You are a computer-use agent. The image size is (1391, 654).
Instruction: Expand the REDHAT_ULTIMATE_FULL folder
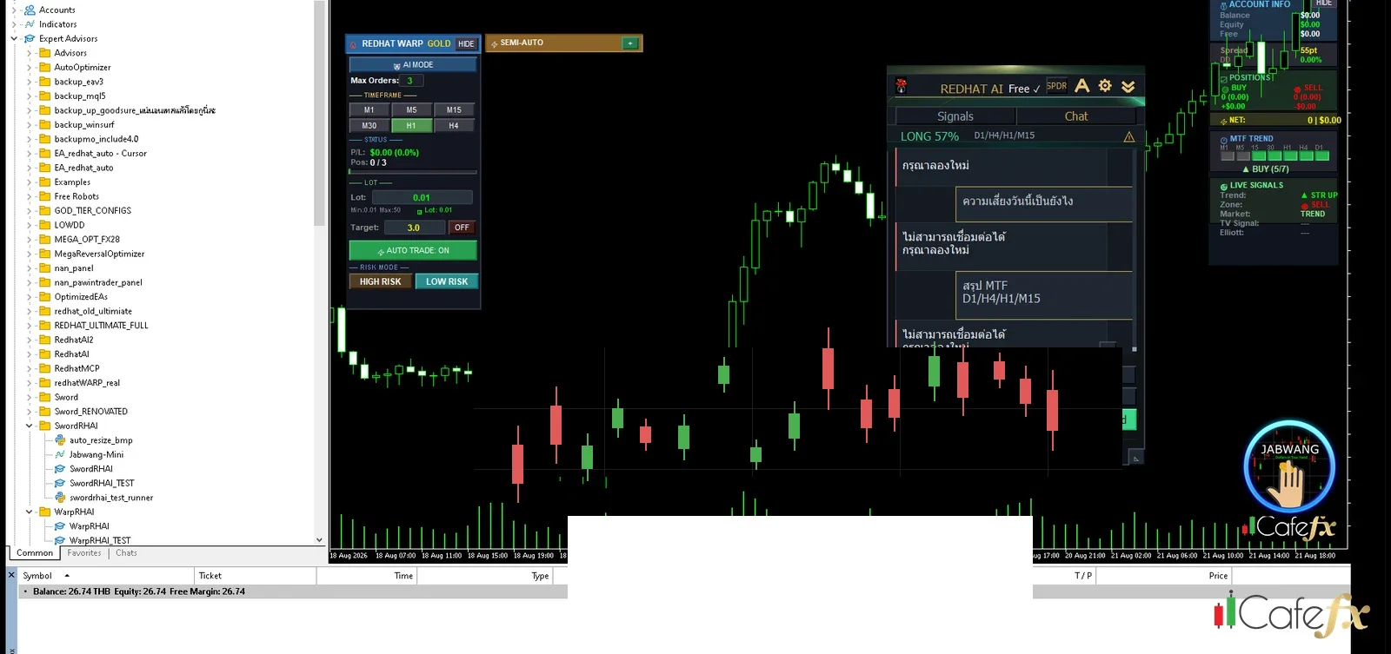pos(29,326)
